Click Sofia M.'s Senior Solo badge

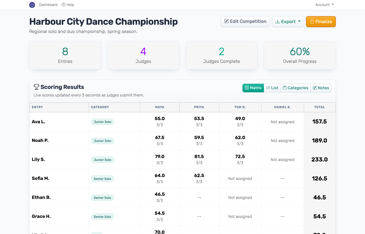(x=102, y=179)
